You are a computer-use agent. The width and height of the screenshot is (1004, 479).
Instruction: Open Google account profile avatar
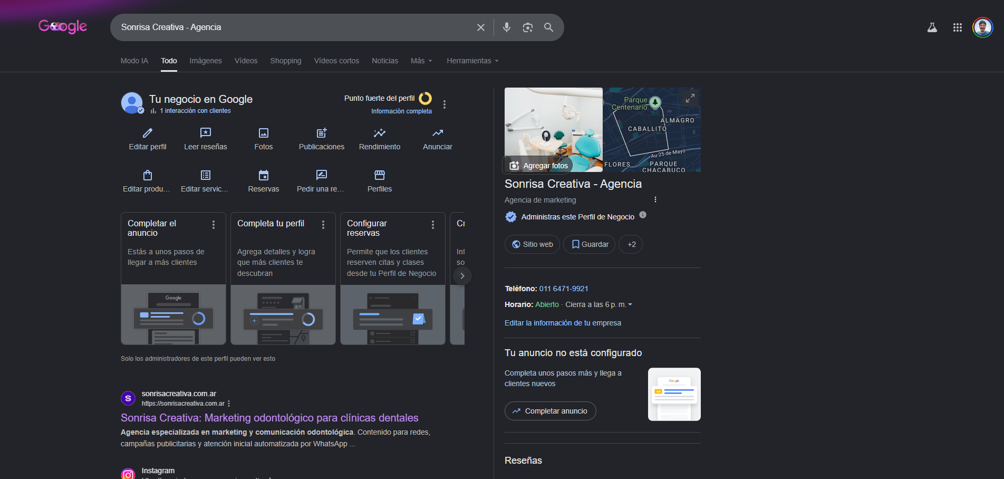[982, 27]
